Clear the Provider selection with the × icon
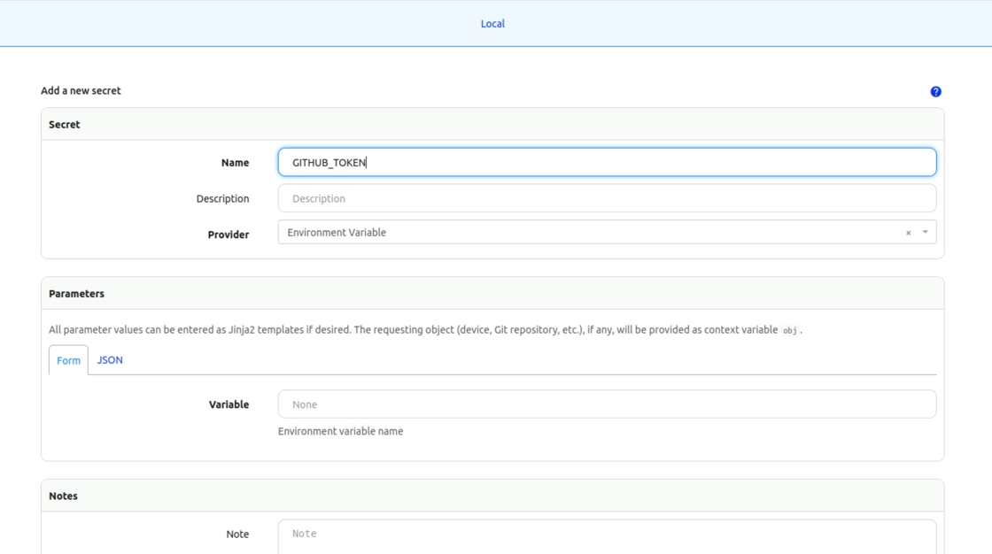 (x=908, y=233)
